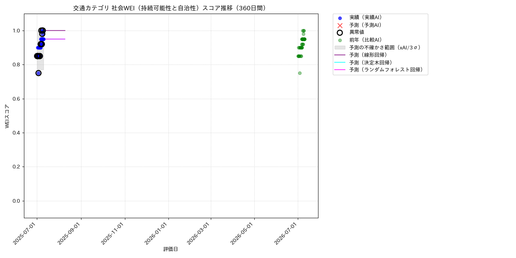Viewport: 516px width, 258px height.
Task: Click legend entry 異常値
Action: pyautogui.click(x=357, y=32)
